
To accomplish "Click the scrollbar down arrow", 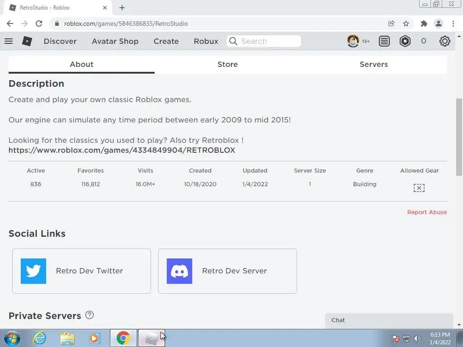I will [x=459, y=325].
